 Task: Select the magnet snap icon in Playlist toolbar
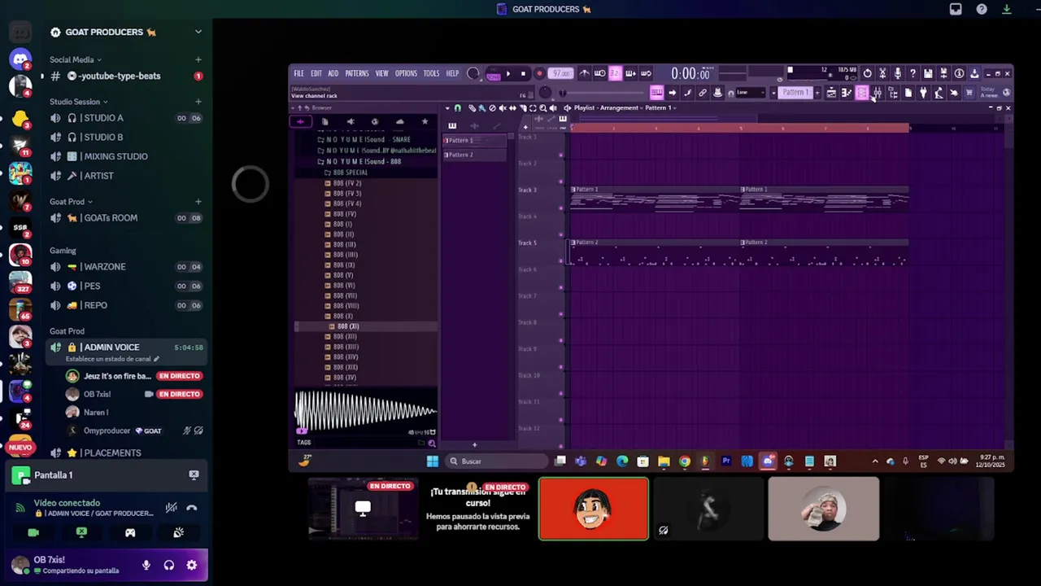pos(457,107)
